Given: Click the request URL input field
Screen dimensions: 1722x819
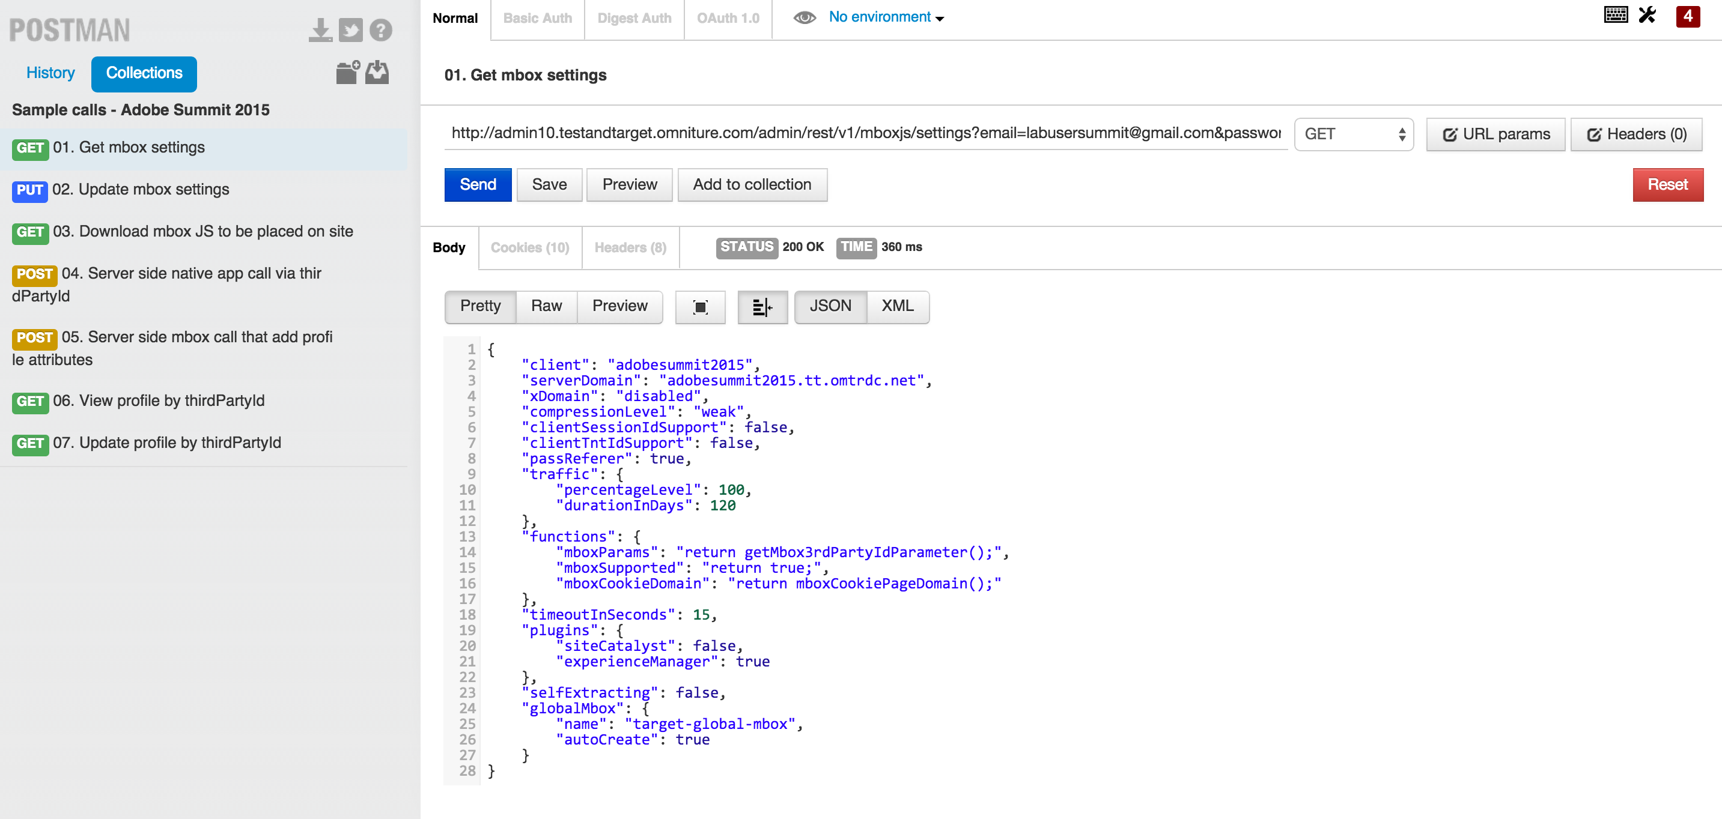Looking at the screenshot, I should click(866, 133).
